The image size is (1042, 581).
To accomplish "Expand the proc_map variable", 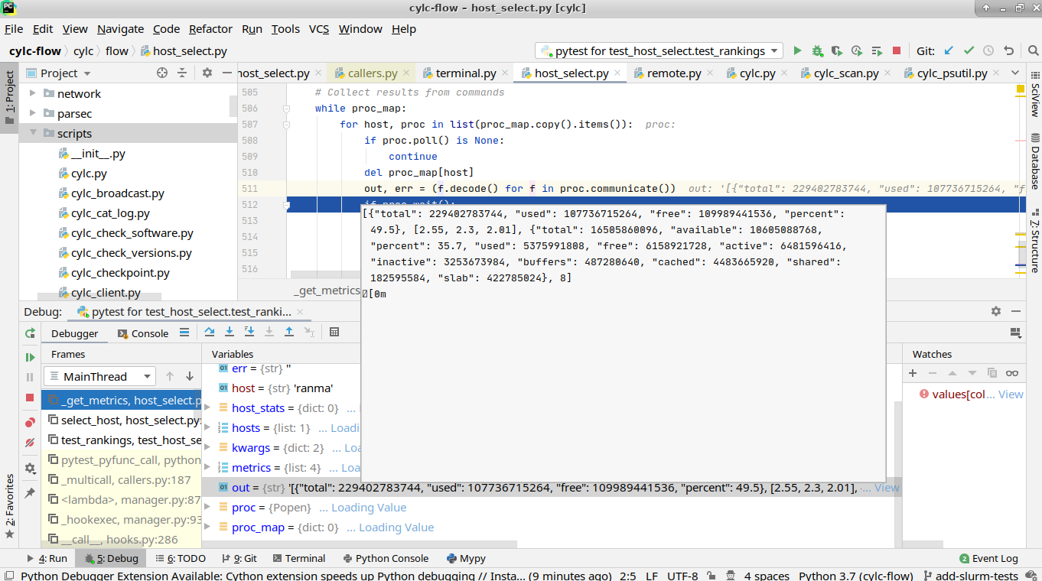I will click(x=209, y=527).
